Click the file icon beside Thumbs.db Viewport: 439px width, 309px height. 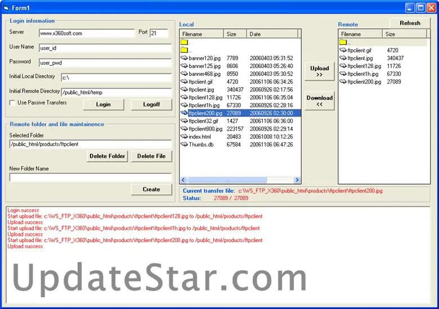pyautogui.click(x=184, y=144)
